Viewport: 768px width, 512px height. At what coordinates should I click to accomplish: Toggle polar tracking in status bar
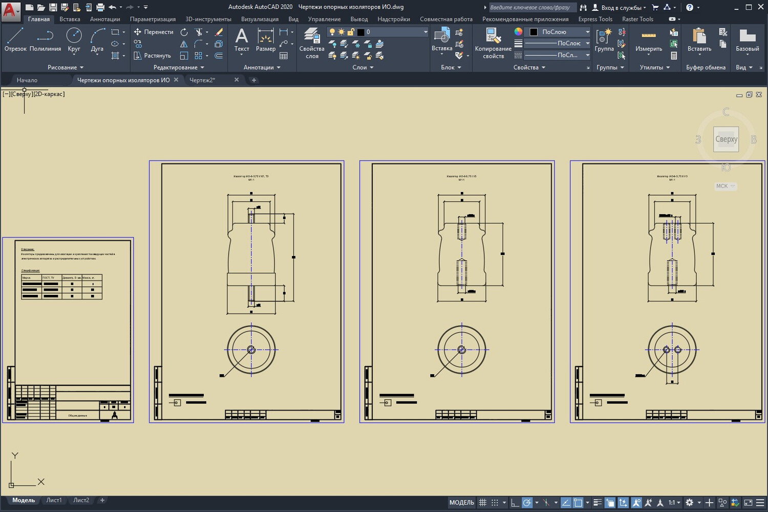[527, 503]
